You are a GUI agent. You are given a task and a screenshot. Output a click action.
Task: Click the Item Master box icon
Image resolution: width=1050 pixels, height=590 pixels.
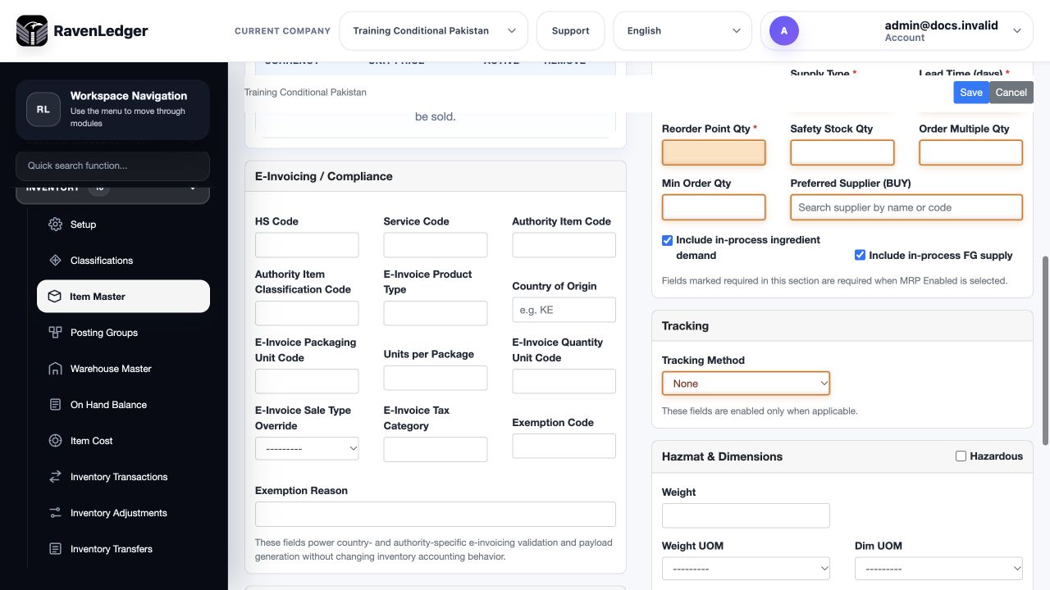click(x=54, y=297)
